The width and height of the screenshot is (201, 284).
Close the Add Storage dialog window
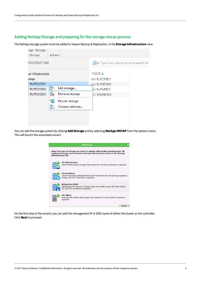pos(128,145)
